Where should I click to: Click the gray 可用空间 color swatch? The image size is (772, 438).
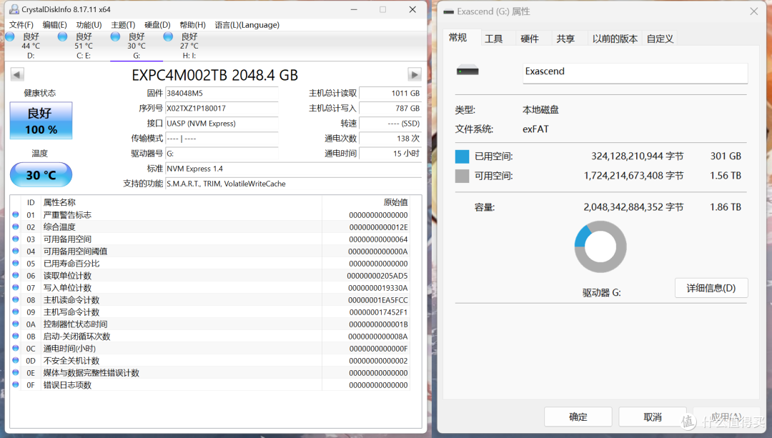462,176
